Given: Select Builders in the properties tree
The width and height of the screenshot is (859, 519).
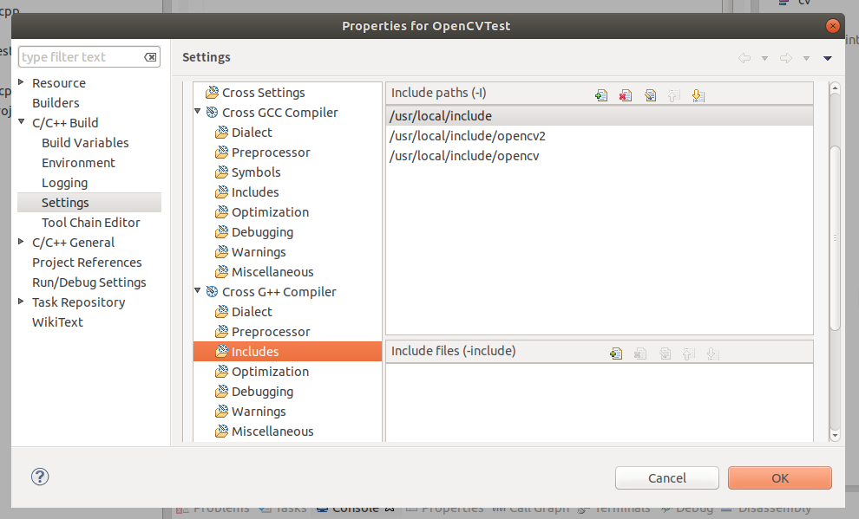Looking at the screenshot, I should click(56, 103).
